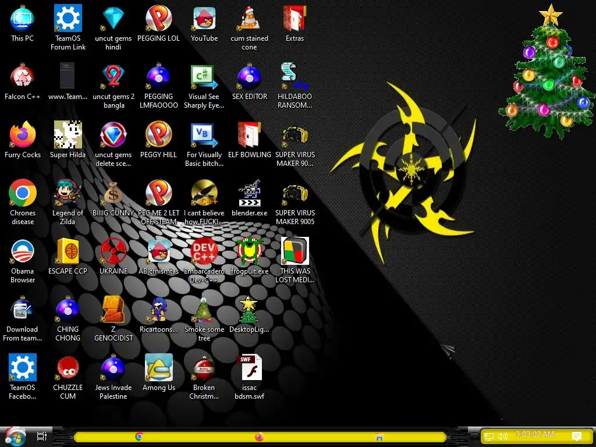
Task: Click the network tray icon
Action: pos(489,437)
